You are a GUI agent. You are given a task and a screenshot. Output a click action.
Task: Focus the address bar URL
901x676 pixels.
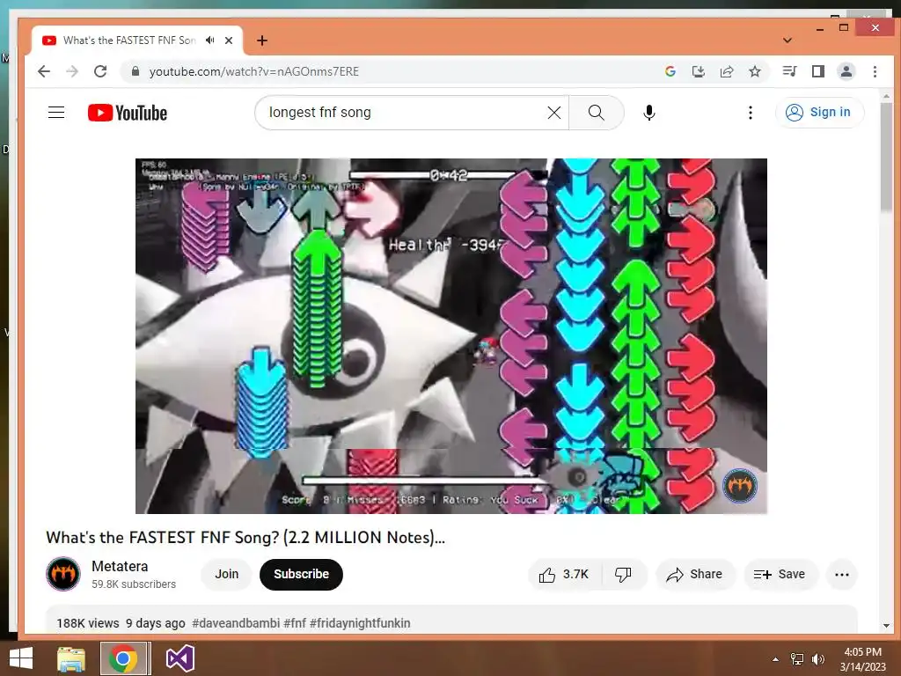click(254, 71)
